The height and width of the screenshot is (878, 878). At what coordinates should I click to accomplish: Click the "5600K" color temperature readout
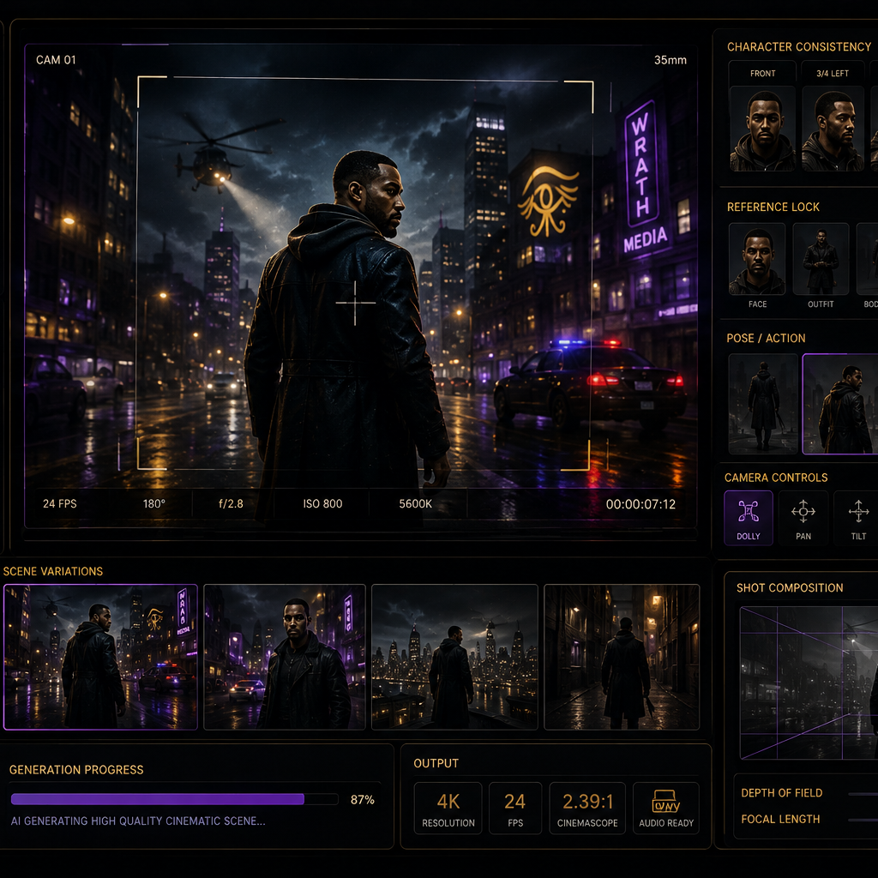pyautogui.click(x=416, y=503)
